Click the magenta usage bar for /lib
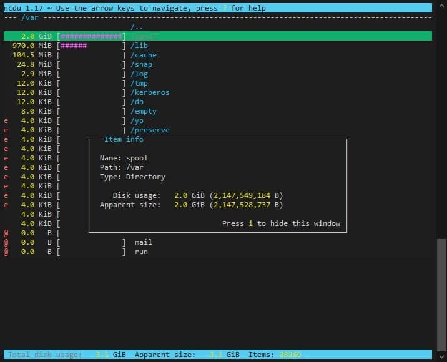The image size is (447, 362). pyautogui.click(x=74, y=46)
